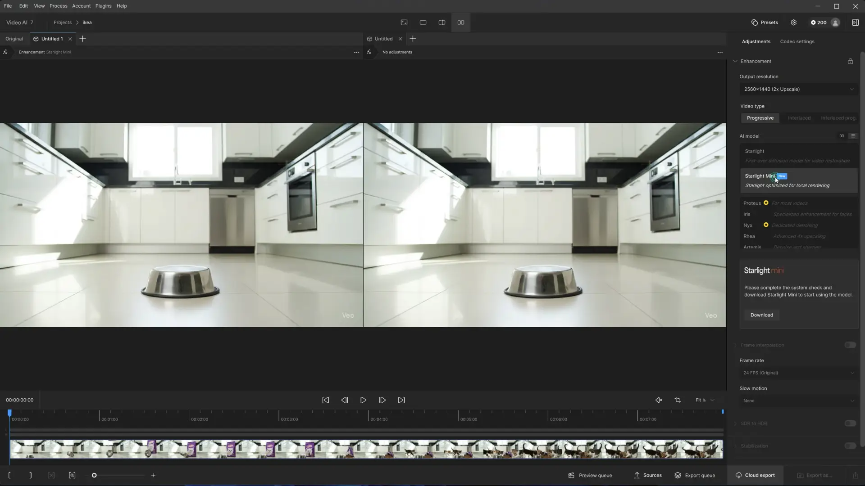
Task: Click the Download button for Starlight Mini
Action: point(761,315)
